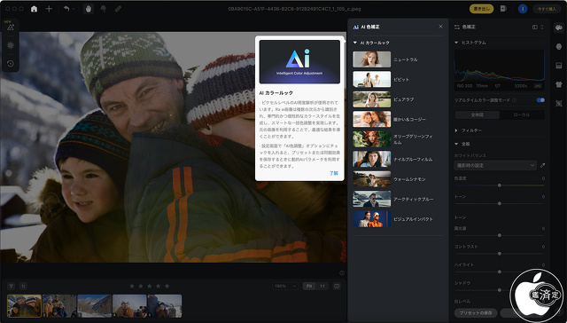
Task: Adjust the コントラスト contrast slider
Action: pyautogui.click(x=499, y=254)
